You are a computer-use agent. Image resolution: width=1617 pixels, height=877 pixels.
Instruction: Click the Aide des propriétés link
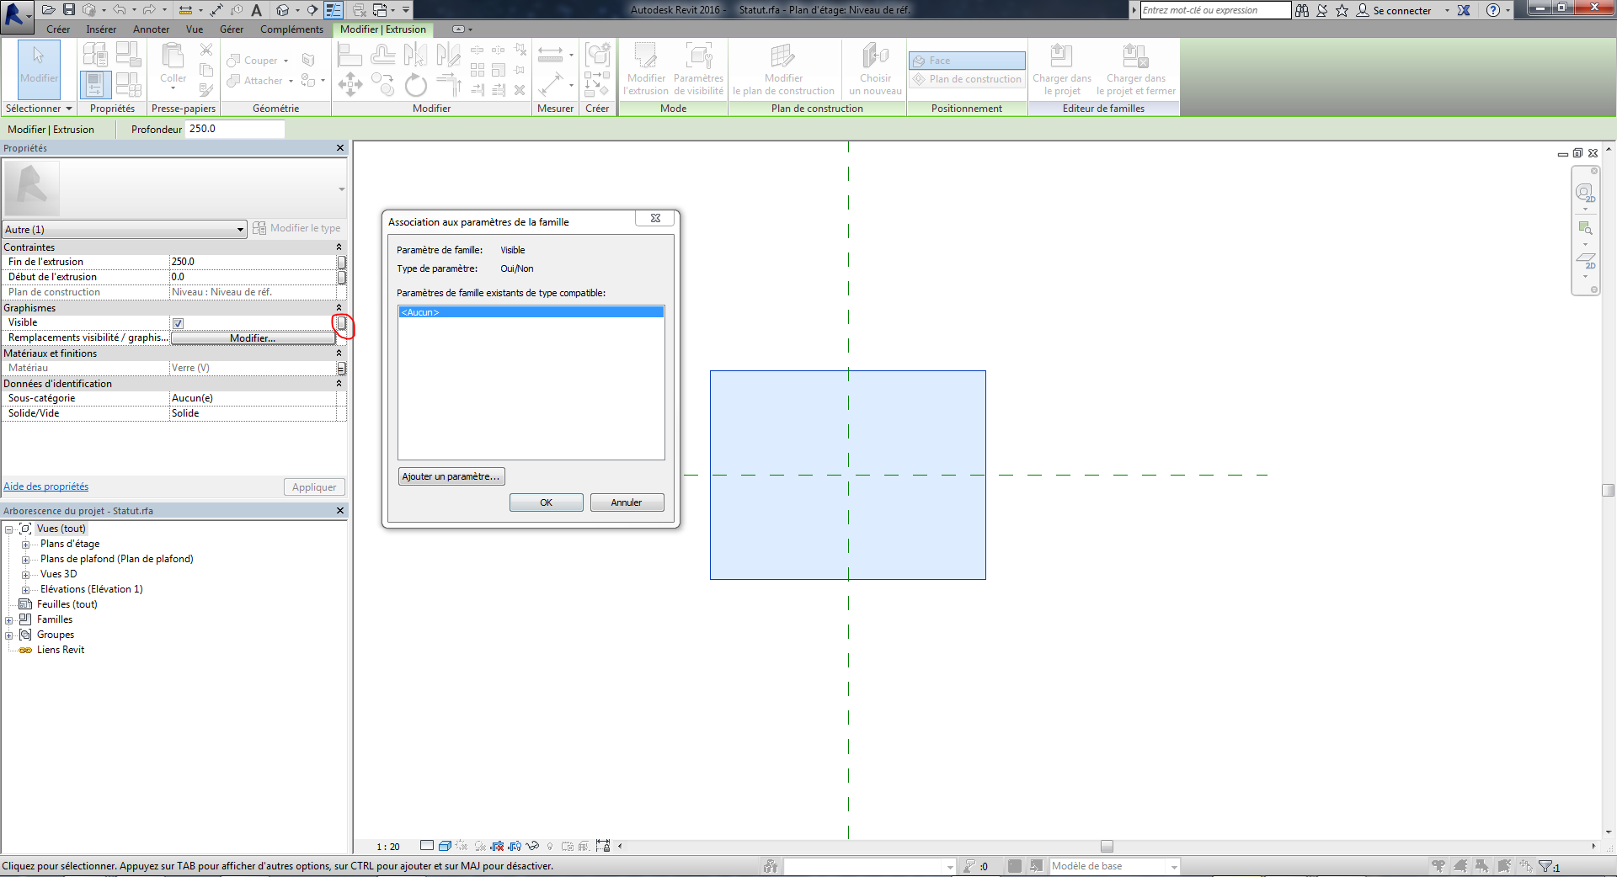pos(45,486)
